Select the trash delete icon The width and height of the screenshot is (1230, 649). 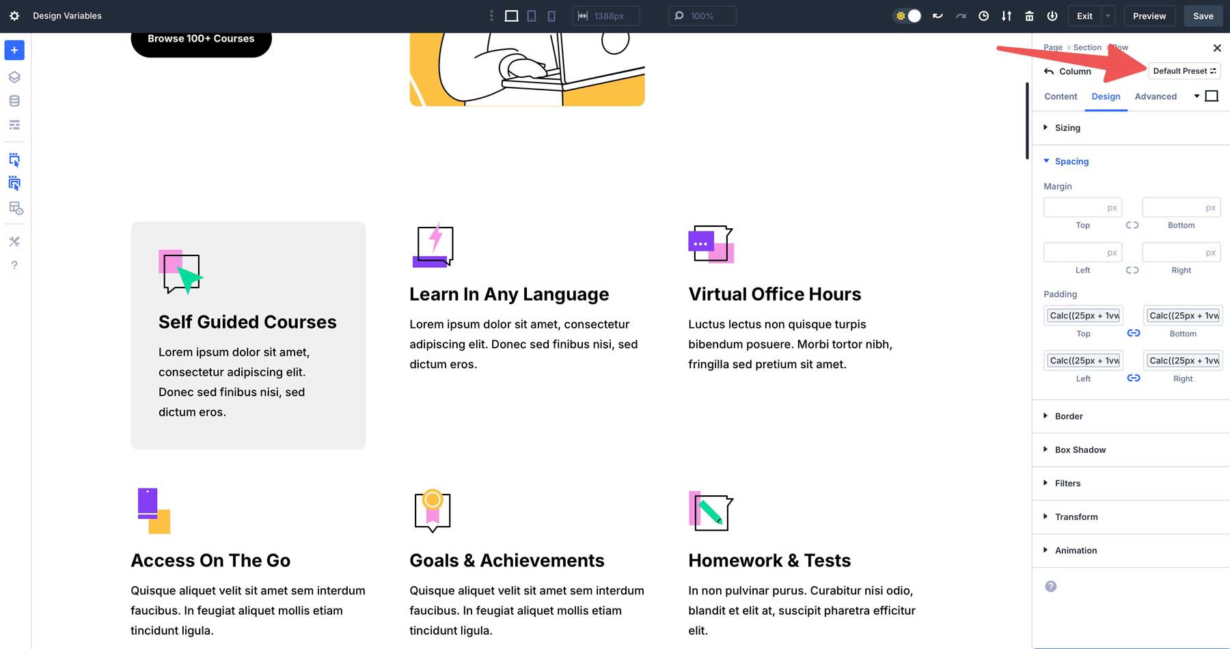click(1029, 15)
